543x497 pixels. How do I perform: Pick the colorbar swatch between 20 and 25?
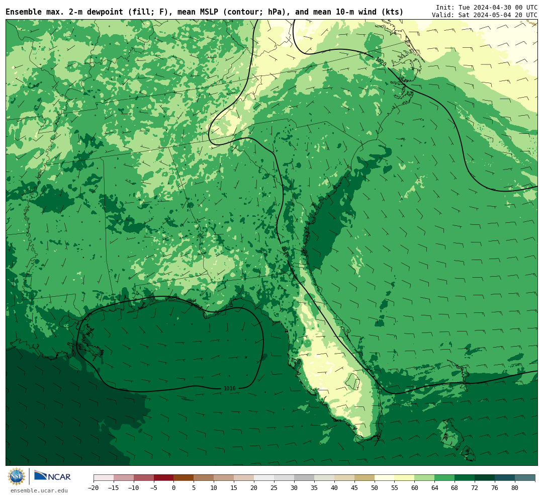point(264,478)
